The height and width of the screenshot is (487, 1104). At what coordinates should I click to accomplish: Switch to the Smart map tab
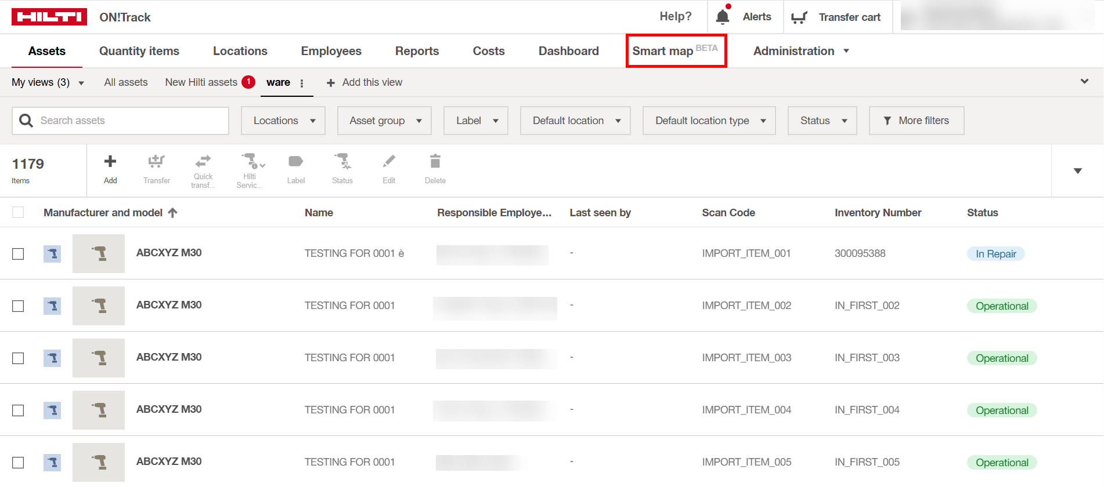[x=676, y=51]
